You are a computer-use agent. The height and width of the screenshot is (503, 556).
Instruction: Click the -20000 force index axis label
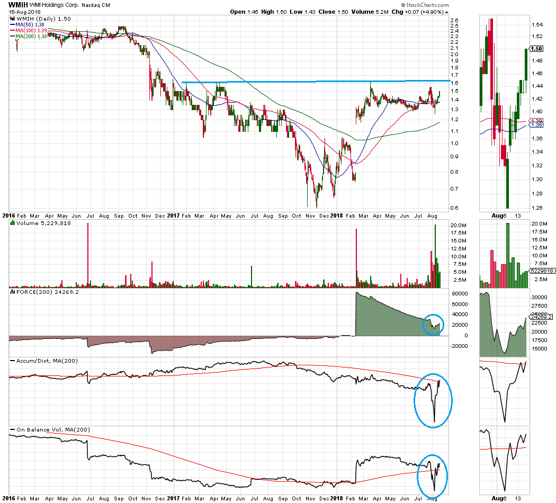[x=458, y=346]
